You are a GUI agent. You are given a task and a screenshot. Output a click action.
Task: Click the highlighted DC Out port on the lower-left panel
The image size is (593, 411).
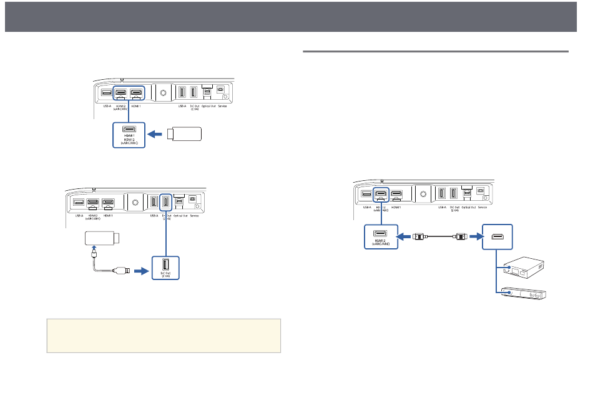[165, 201]
